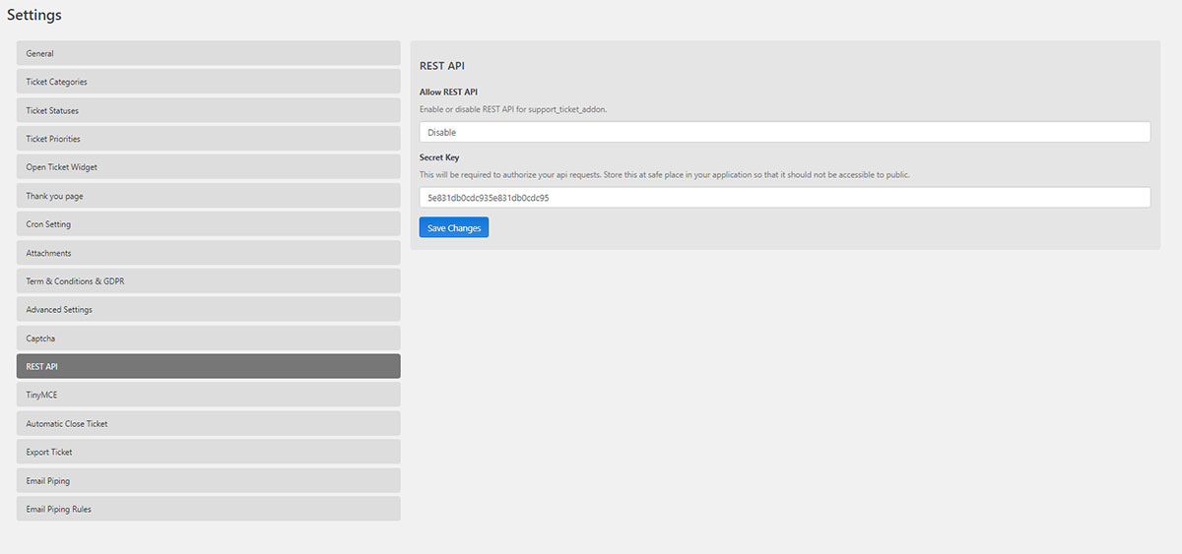Select Term & Conditions & GDPR
1182x554 pixels.
[208, 281]
